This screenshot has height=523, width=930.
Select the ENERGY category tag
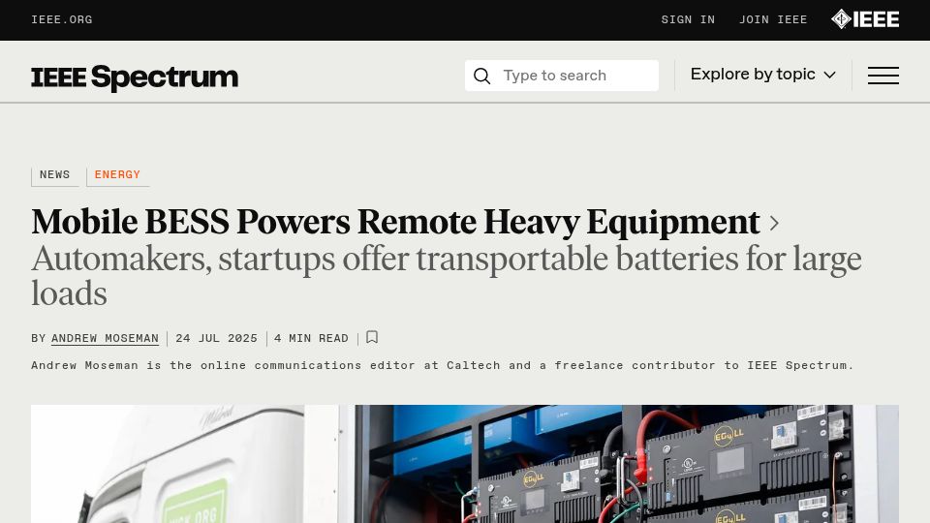tap(117, 175)
